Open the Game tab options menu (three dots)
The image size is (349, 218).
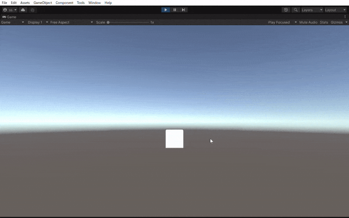pos(345,17)
